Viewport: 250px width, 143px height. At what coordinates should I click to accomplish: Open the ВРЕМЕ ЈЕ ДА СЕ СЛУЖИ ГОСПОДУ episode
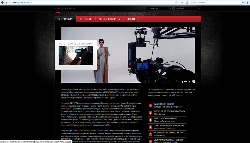click(170, 111)
